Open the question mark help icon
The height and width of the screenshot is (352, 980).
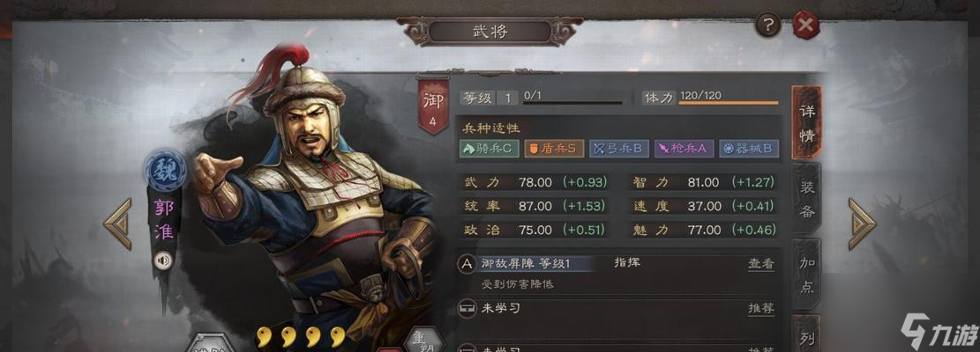[767, 26]
